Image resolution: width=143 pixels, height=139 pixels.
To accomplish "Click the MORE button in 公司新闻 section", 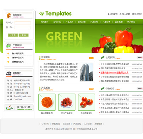I will click(x=139, y=57).
